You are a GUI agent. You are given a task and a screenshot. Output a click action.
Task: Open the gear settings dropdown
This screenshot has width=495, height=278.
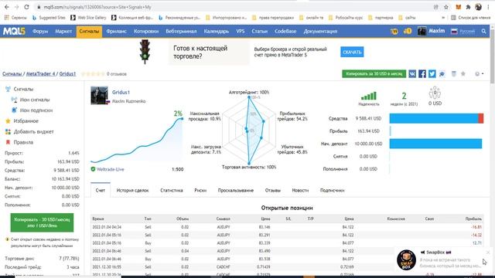(479, 74)
